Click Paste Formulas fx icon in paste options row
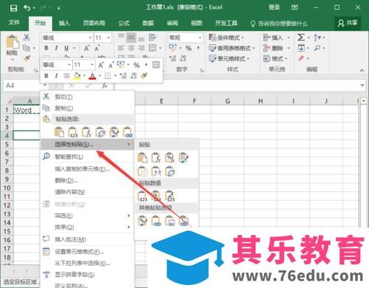Image resolution: width=369 pixels, height=288 pixels. click(x=86, y=132)
